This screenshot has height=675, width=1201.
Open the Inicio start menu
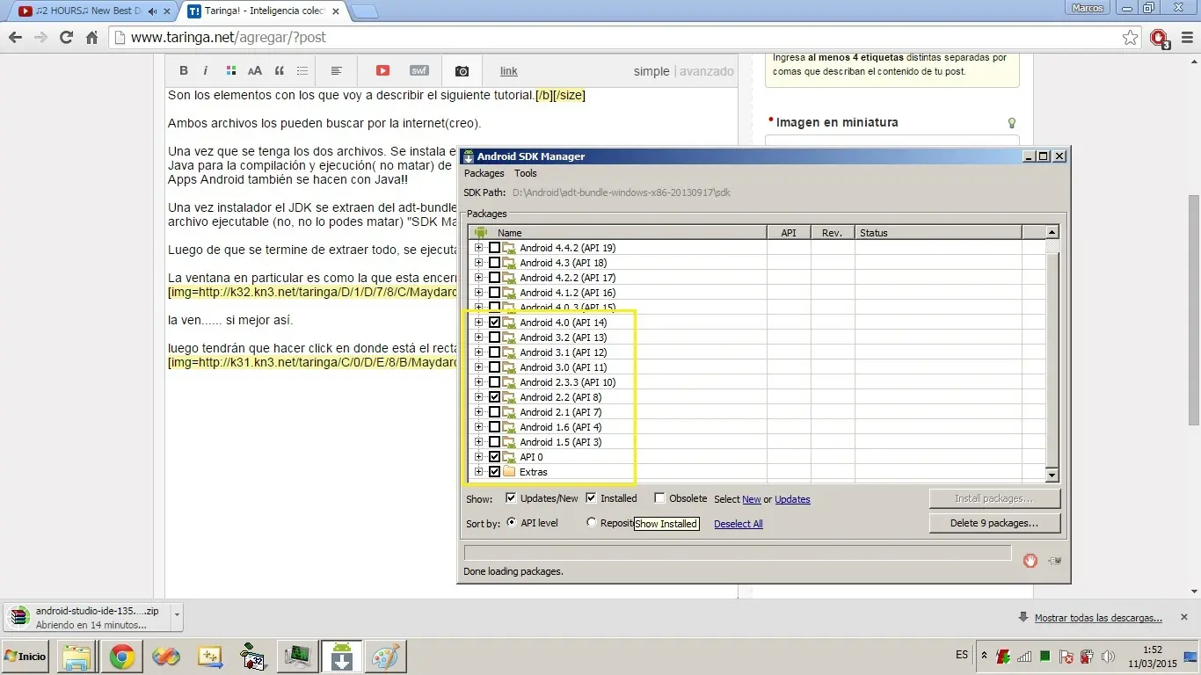click(x=25, y=657)
